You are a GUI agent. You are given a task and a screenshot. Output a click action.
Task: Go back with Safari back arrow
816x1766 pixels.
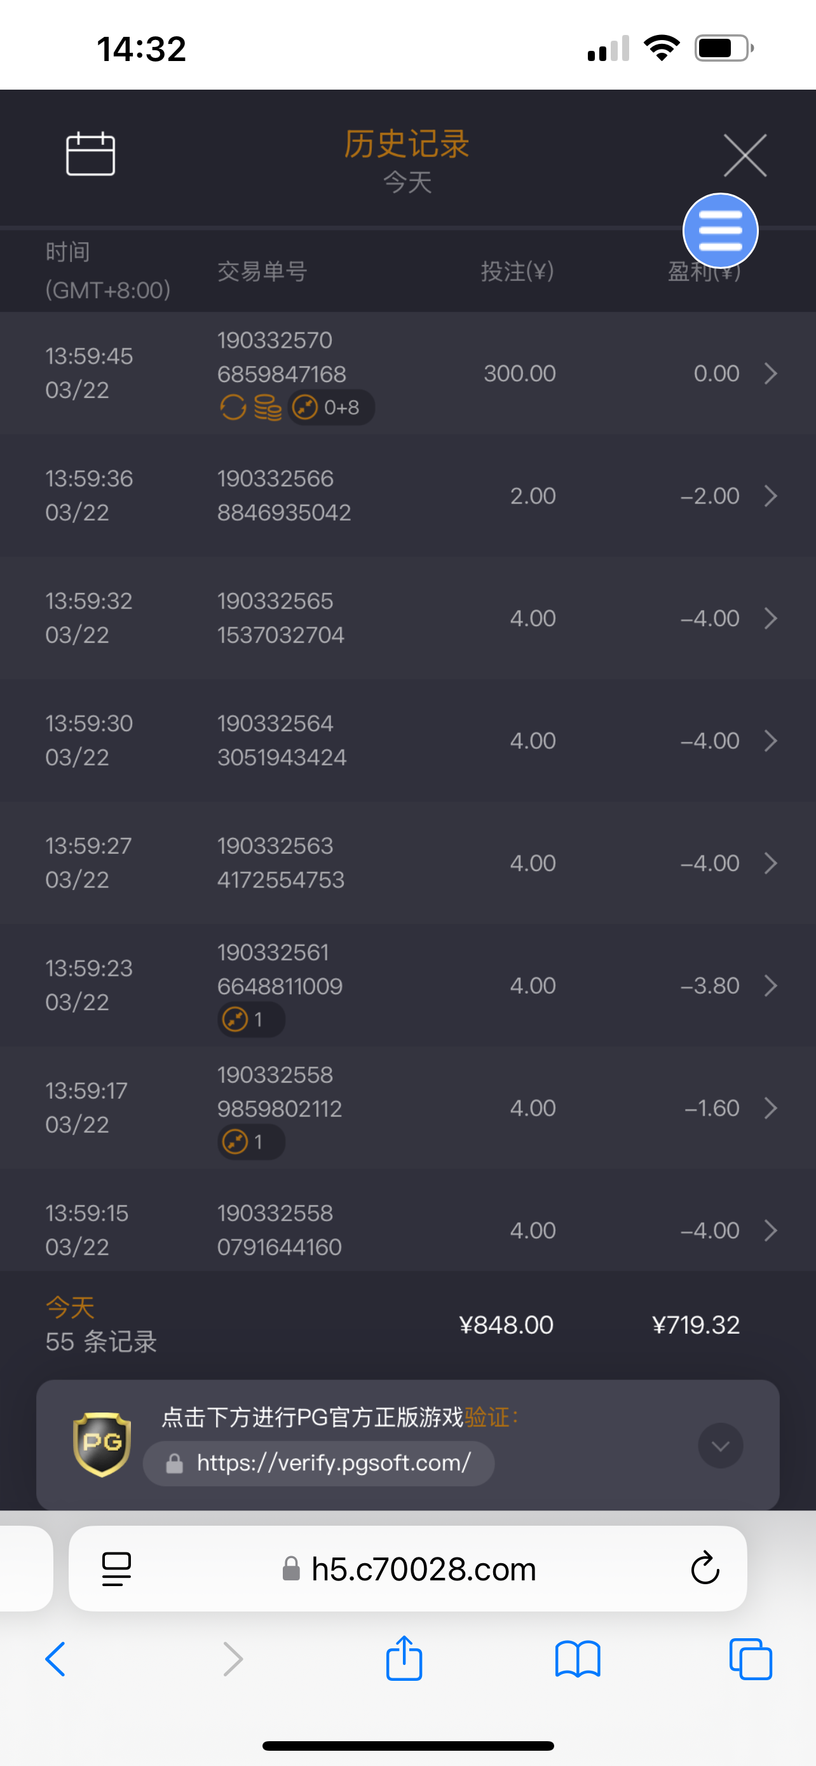point(55,1659)
